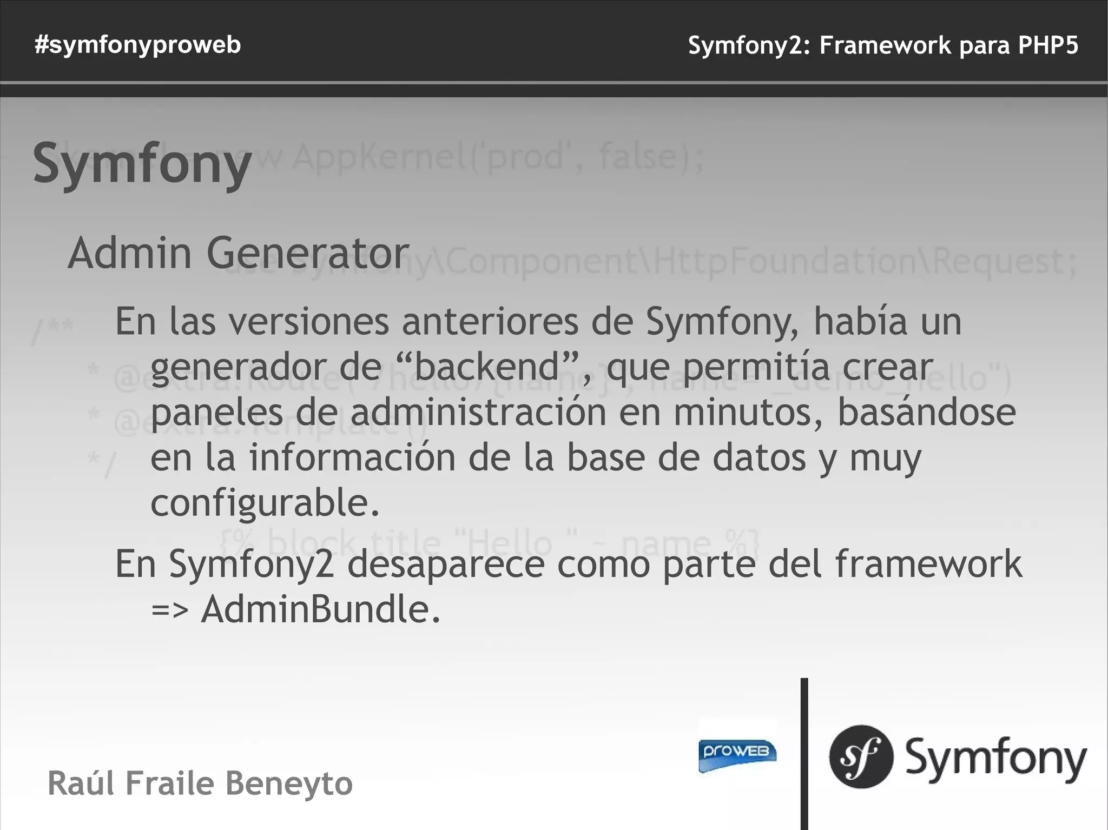Click the Admin Generator subtitle
1108x830 pixels.
239,253
